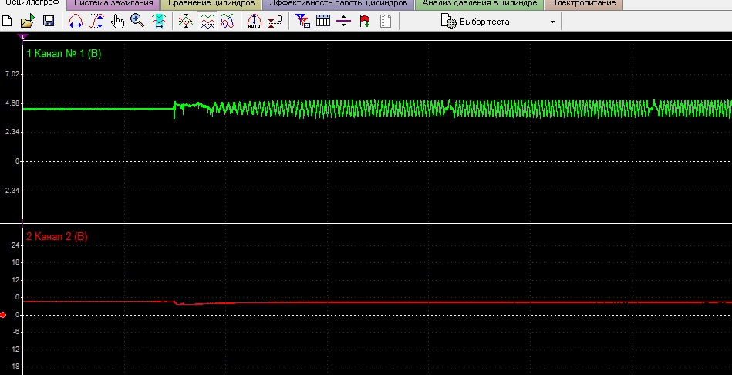Click the -12 axis value on channel 2

[14, 350]
